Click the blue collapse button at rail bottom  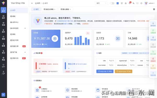(3, 95)
